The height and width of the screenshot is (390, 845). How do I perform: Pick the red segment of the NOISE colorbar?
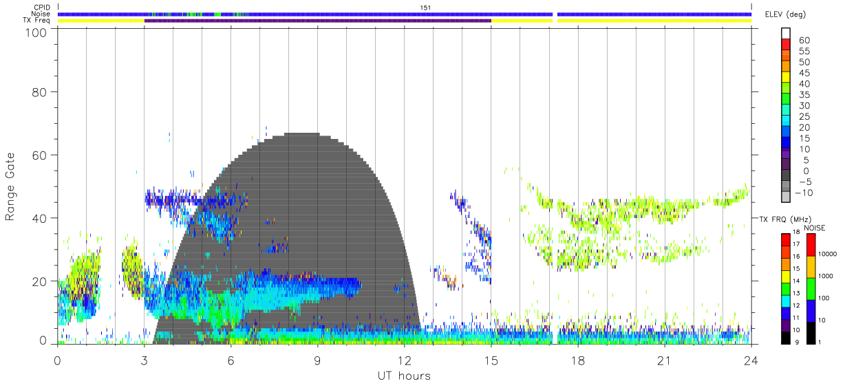click(811, 245)
